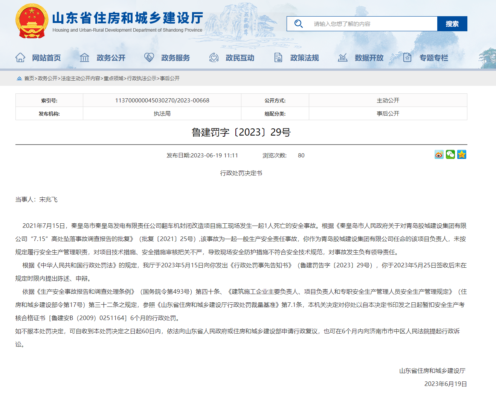This screenshot has width=496, height=395.
Task: Focus the search input field
Action: (x=373, y=24)
